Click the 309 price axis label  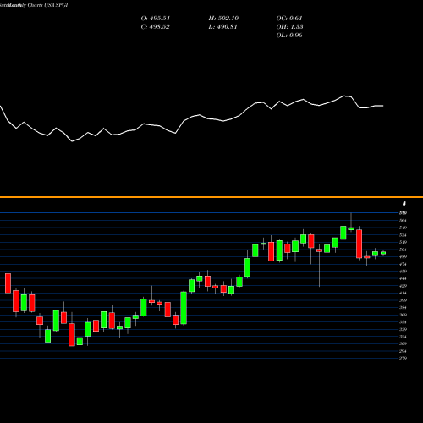[403, 343]
